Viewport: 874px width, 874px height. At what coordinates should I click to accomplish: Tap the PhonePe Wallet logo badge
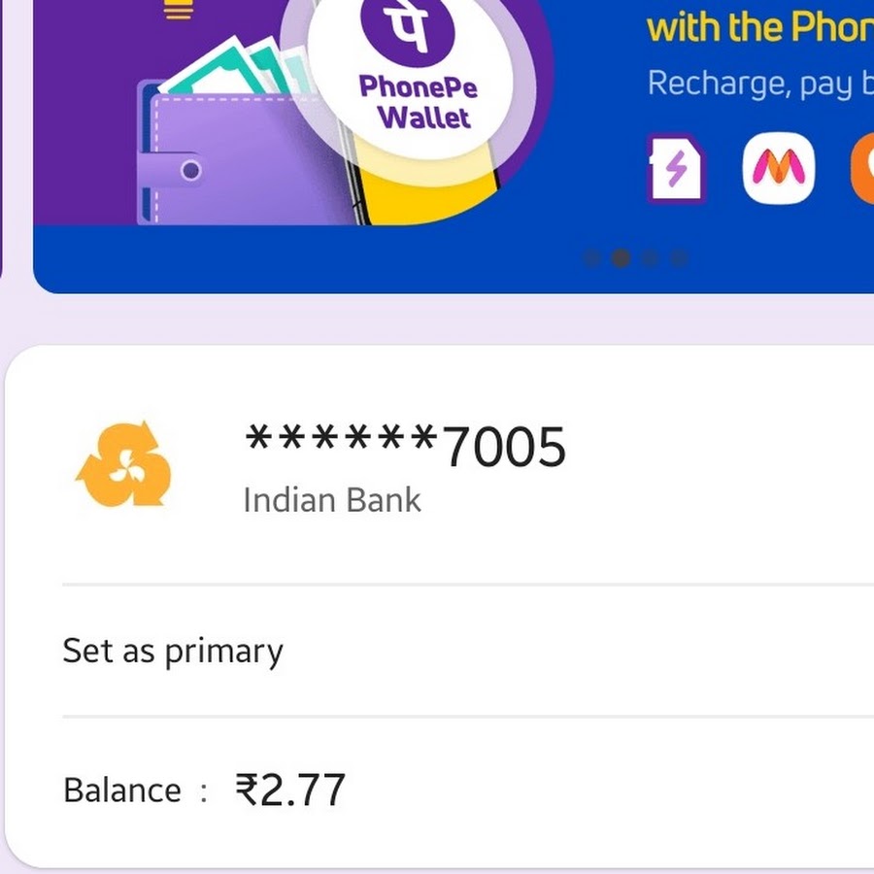pos(412,76)
